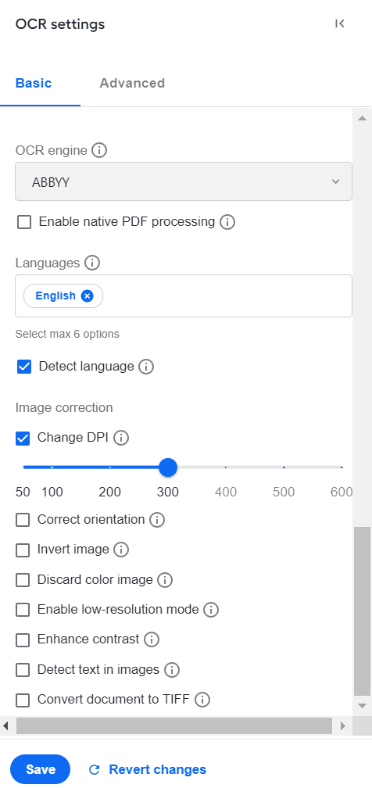This screenshot has height=788, width=372.
Task: Disable the Change DPI checkbox
Action: point(23,438)
